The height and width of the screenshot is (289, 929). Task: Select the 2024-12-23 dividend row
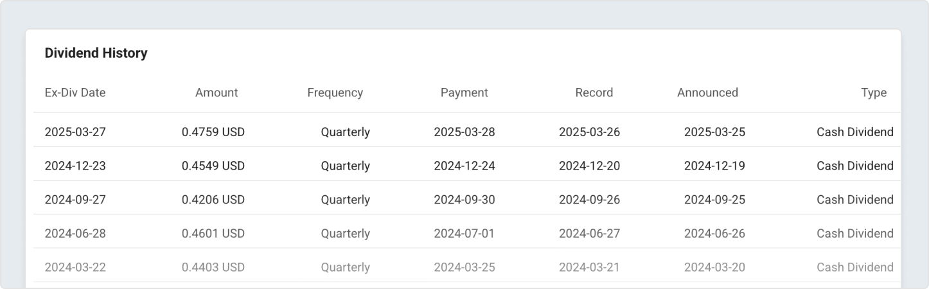(x=75, y=166)
